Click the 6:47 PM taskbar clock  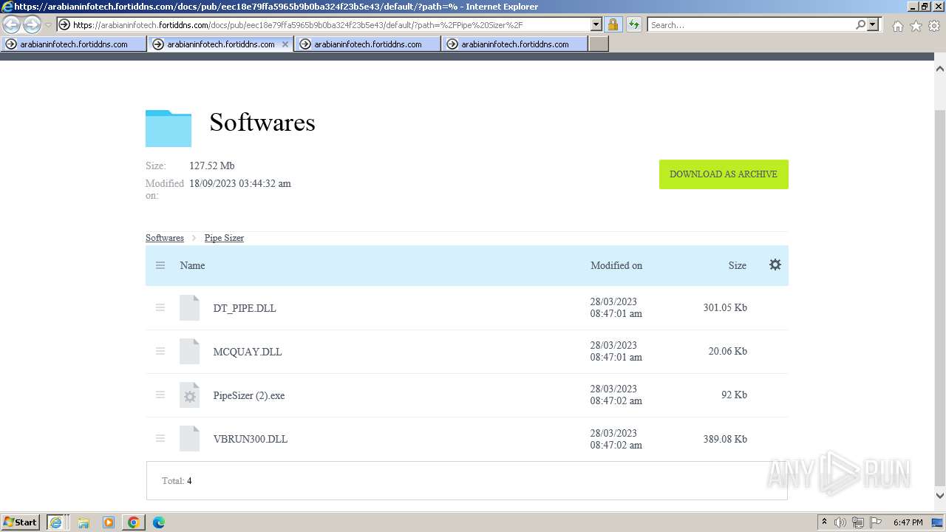pos(908,522)
